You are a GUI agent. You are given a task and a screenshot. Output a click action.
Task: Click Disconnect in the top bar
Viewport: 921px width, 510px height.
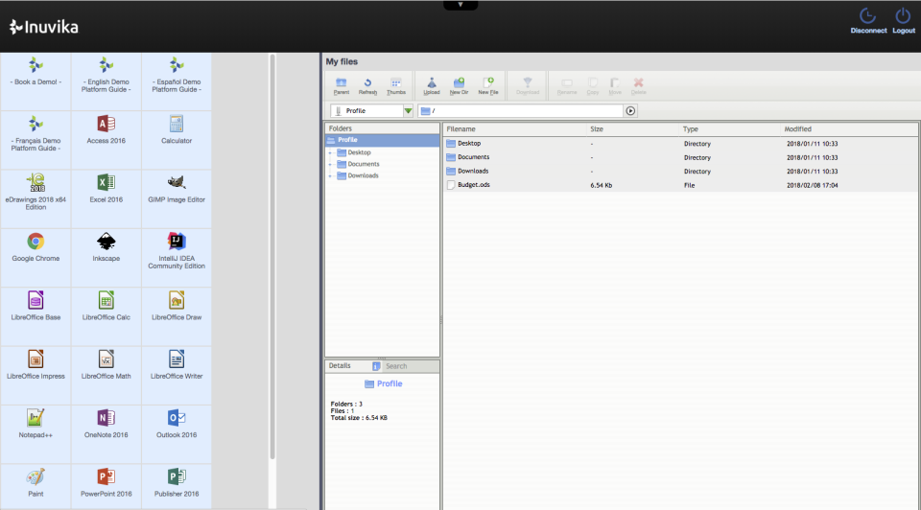tap(868, 21)
